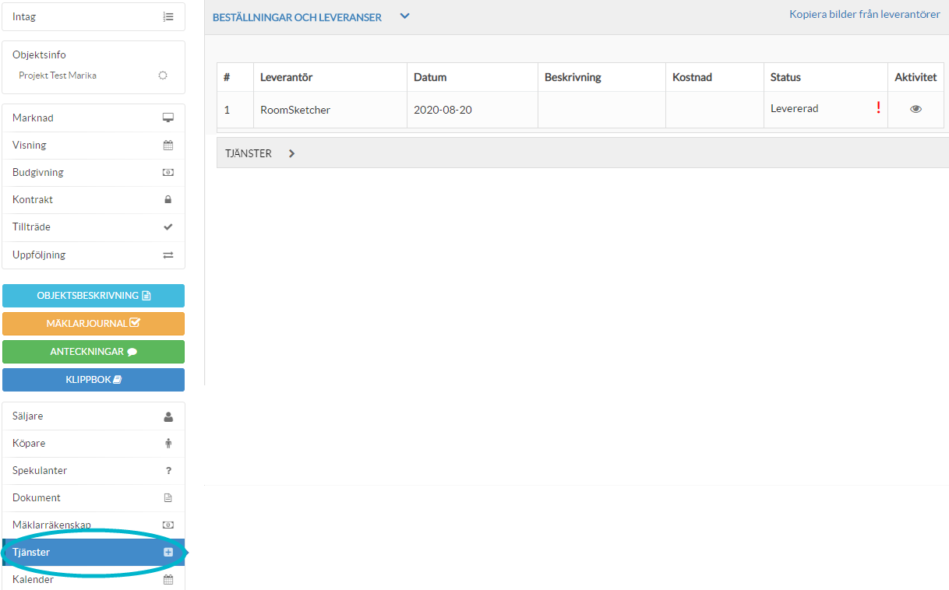Click the red exclamation status warning

[x=878, y=108]
